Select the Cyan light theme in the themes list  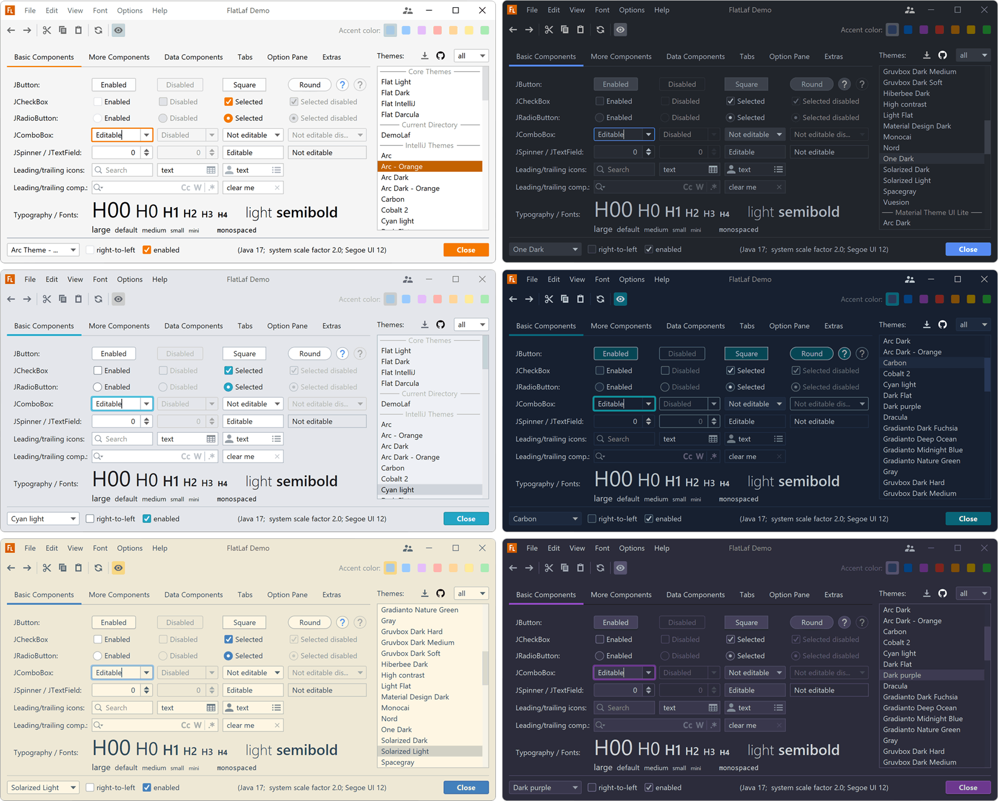click(398, 221)
